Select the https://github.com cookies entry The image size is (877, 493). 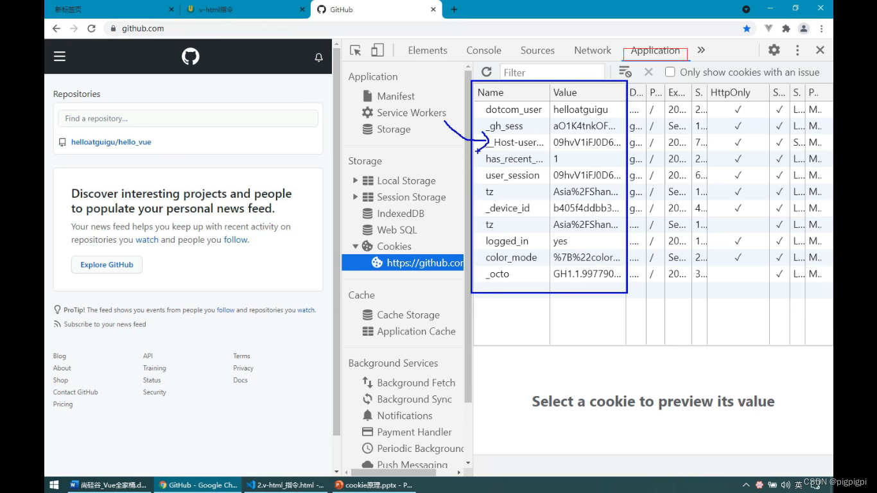[x=403, y=263]
